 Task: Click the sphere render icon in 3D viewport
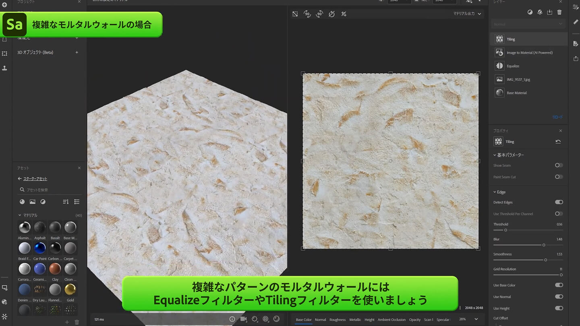point(276,319)
